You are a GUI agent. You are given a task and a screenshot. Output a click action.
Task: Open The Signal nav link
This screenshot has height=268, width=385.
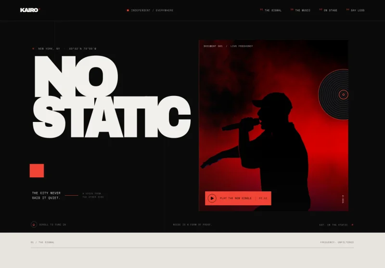[271, 10]
